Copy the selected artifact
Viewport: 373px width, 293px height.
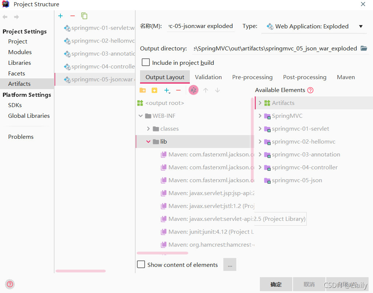tap(84, 16)
